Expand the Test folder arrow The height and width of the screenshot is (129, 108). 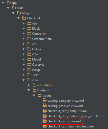tap(24, 75)
